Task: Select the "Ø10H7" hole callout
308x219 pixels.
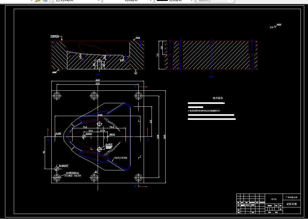Action: 89,134
